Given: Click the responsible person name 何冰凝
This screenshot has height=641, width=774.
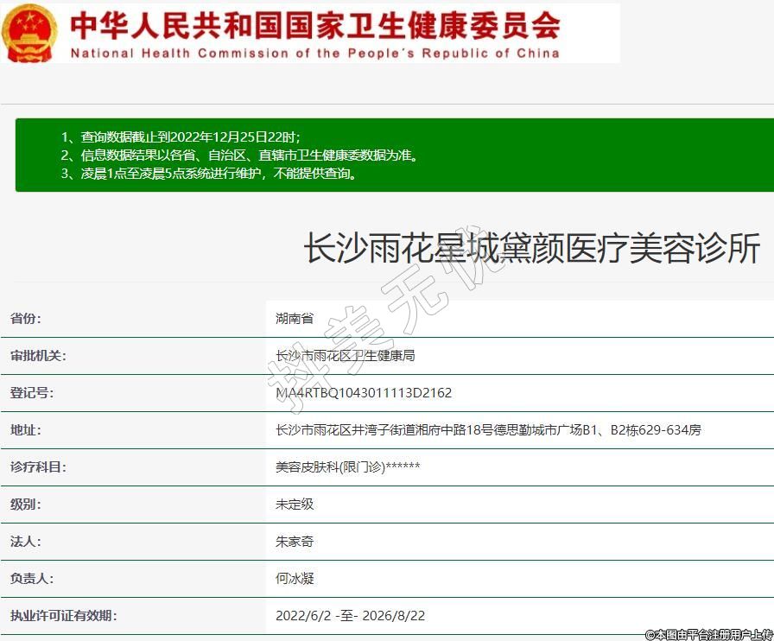Looking at the screenshot, I should tap(295, 579).
